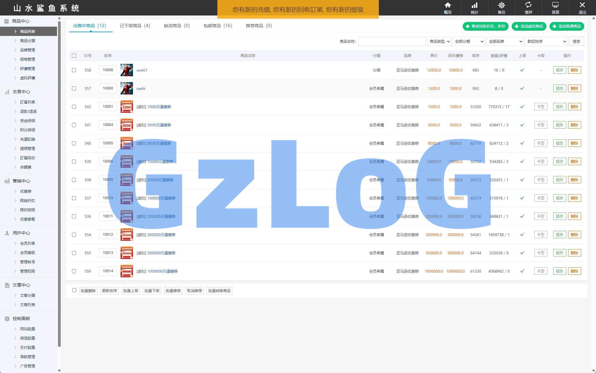The height and width of the screenshot is (373, 596).
Task: Switch to 已下架商品 (4) tab
Action: pos(135,26)
